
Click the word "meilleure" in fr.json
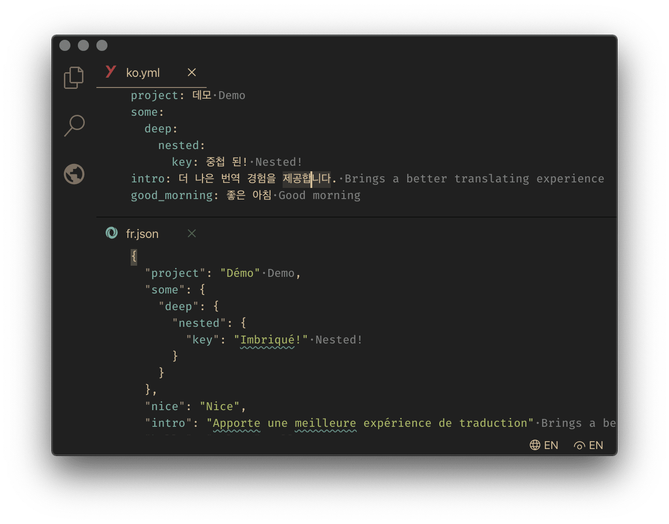click(x=325, y=423)
